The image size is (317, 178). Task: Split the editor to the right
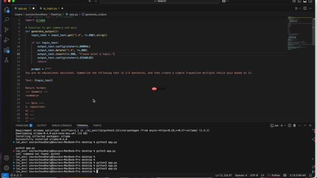pos(305,9)
